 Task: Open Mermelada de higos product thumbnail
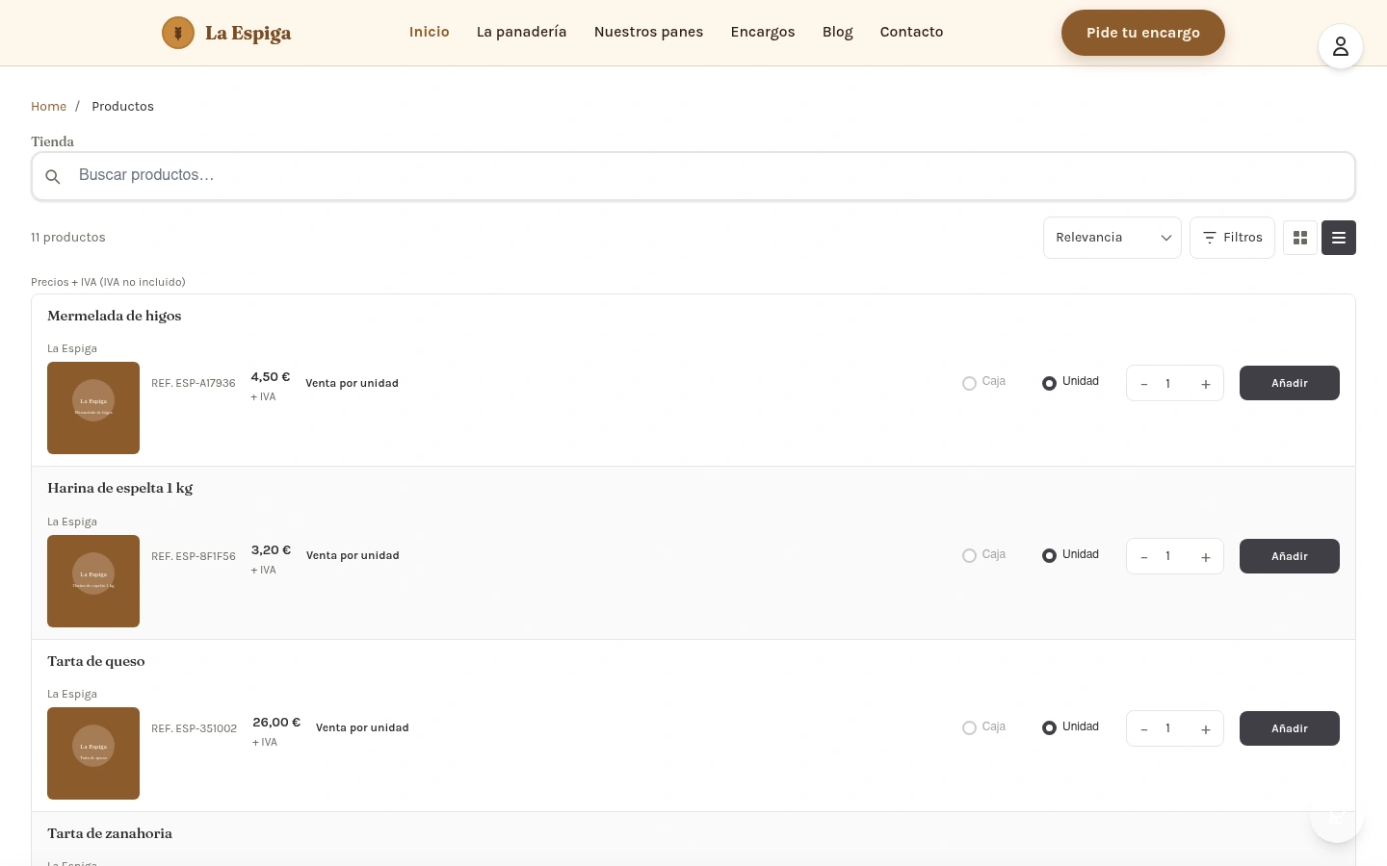point(93,408)
